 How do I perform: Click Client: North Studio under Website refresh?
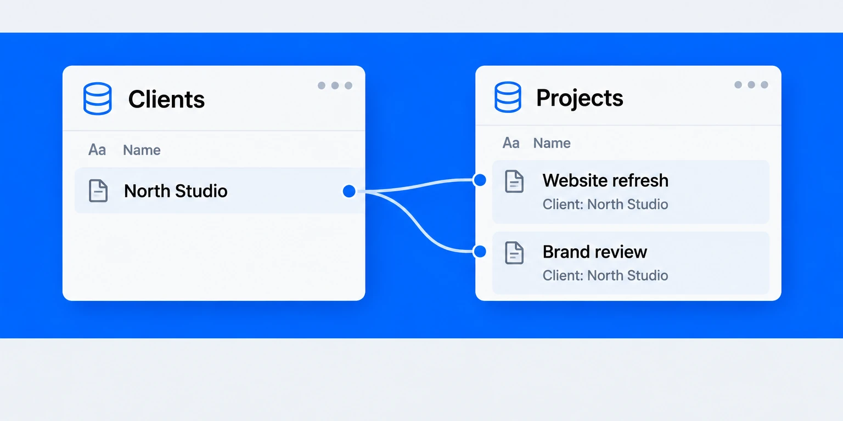[x=605, y=204]
